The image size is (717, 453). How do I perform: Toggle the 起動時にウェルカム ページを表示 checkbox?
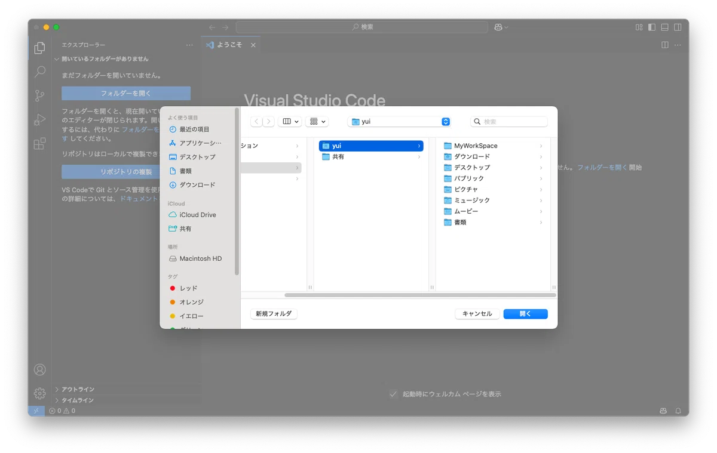pyautogui.click(x=393, y=394)
